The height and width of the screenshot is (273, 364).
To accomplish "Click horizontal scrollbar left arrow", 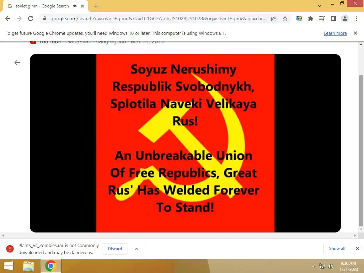I will pos(3,235).
